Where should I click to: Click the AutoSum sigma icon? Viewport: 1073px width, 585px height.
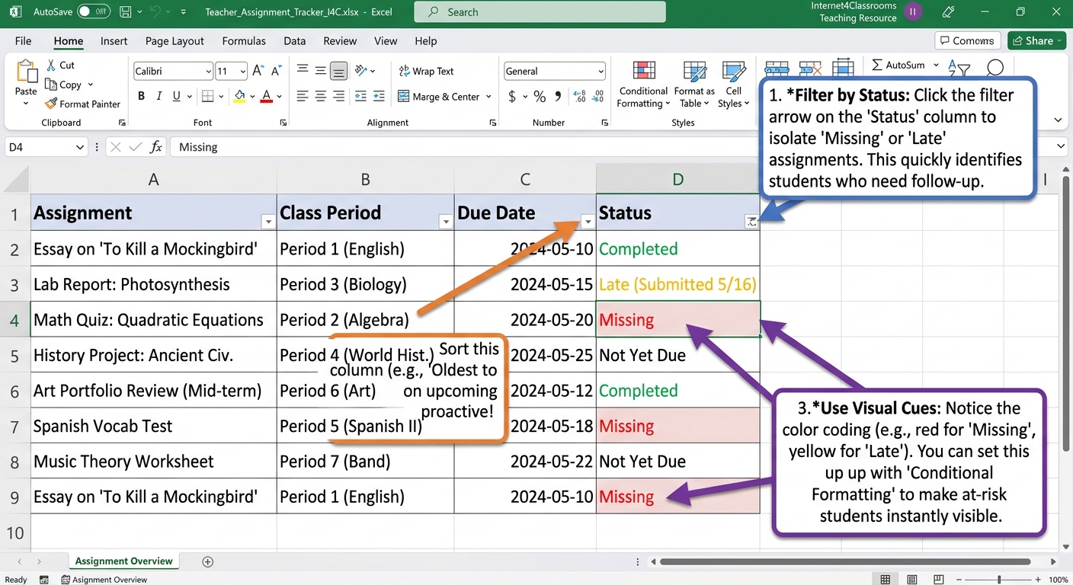[x=877, y=65]
